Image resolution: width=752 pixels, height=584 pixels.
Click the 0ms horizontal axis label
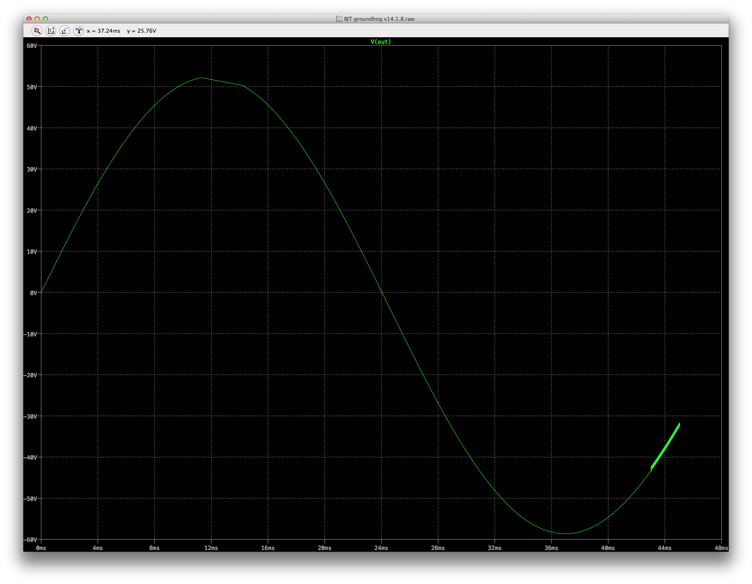click(41, 548)
